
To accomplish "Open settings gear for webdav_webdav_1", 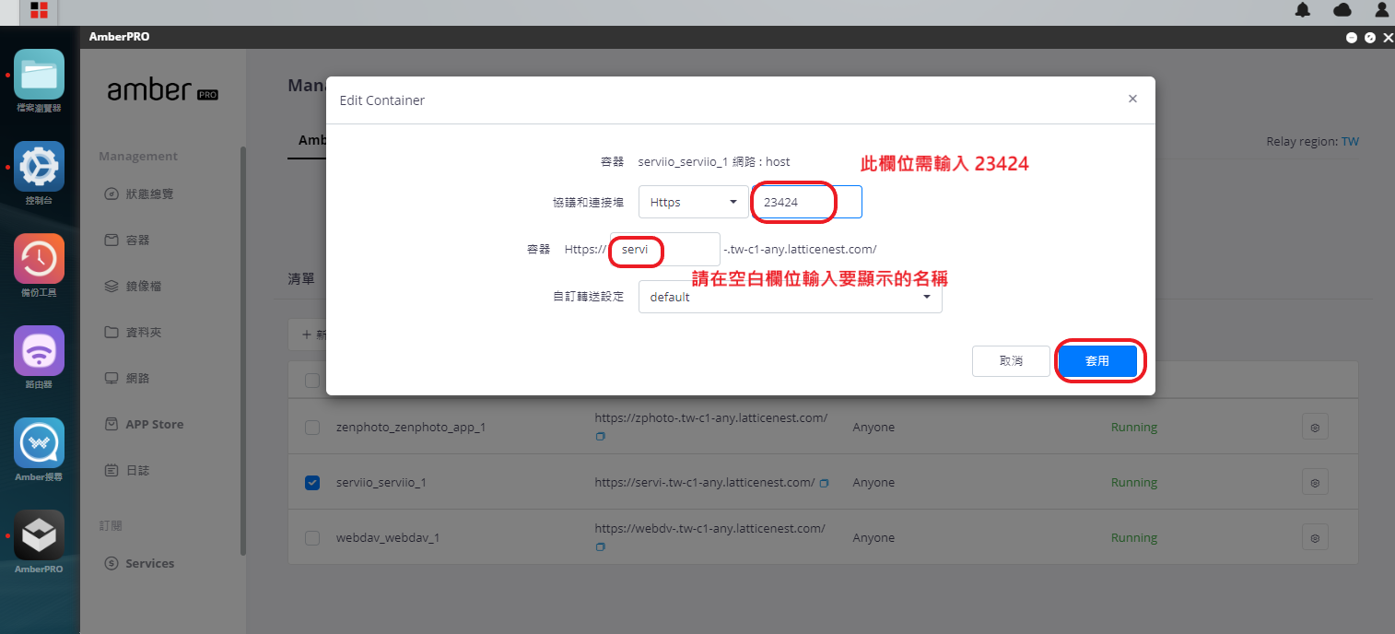I will [1315, 538].
